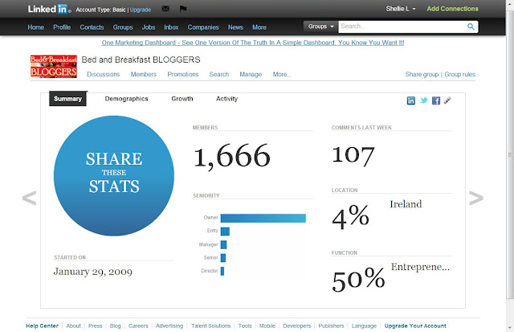The height and width of the screenshot is (332, 514).
Task: Open Talent Solutions in the footer
Action: click(211, 326)
